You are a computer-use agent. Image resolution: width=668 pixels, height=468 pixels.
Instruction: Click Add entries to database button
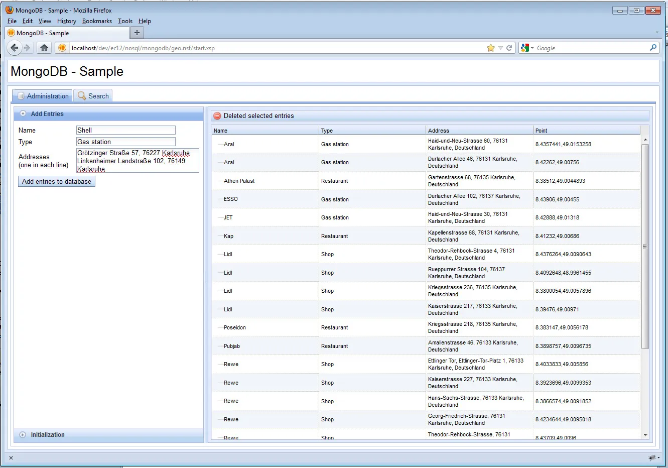coord(57,182)
